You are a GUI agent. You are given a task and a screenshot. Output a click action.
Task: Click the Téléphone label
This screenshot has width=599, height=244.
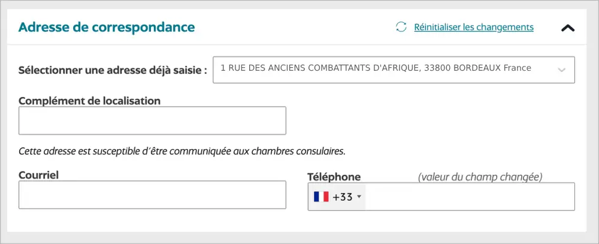tap(334, 177)
